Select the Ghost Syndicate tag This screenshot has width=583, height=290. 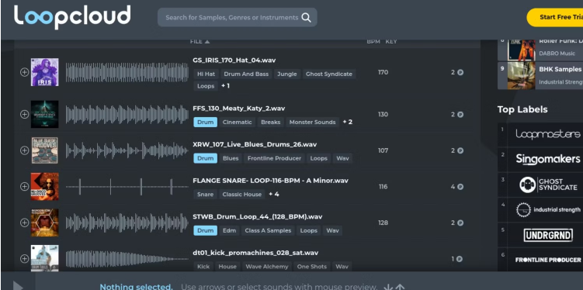point(328,74)
